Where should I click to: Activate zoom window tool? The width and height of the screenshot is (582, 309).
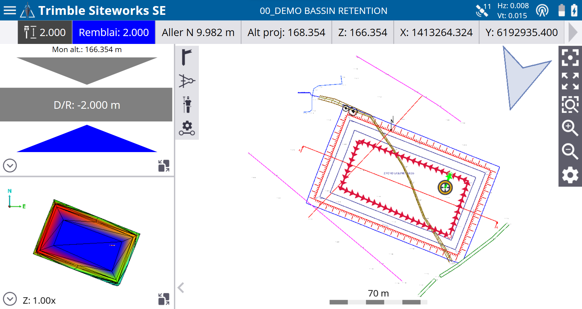[570, 105]
